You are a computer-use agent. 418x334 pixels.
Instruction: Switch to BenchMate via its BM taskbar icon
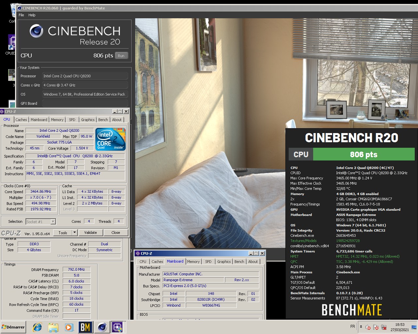(85, 327)
